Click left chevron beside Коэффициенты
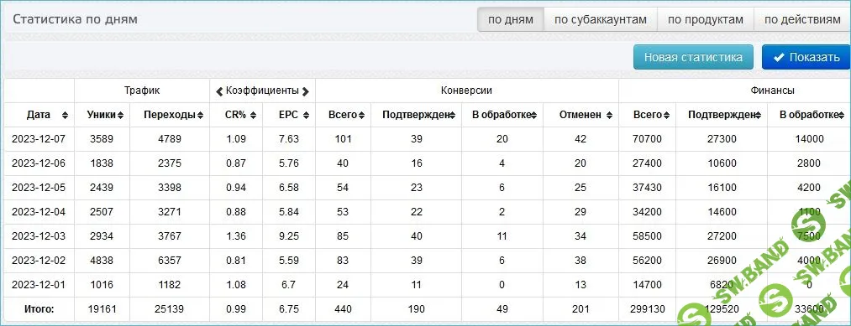Screen dimensions: 851x326 tap(219, 91)
